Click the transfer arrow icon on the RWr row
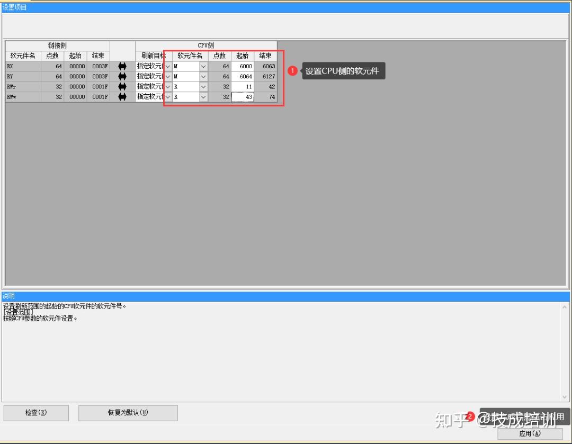572x444 pixels. [123, 86]
